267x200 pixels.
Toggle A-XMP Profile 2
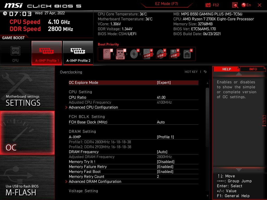coord(78,53)
